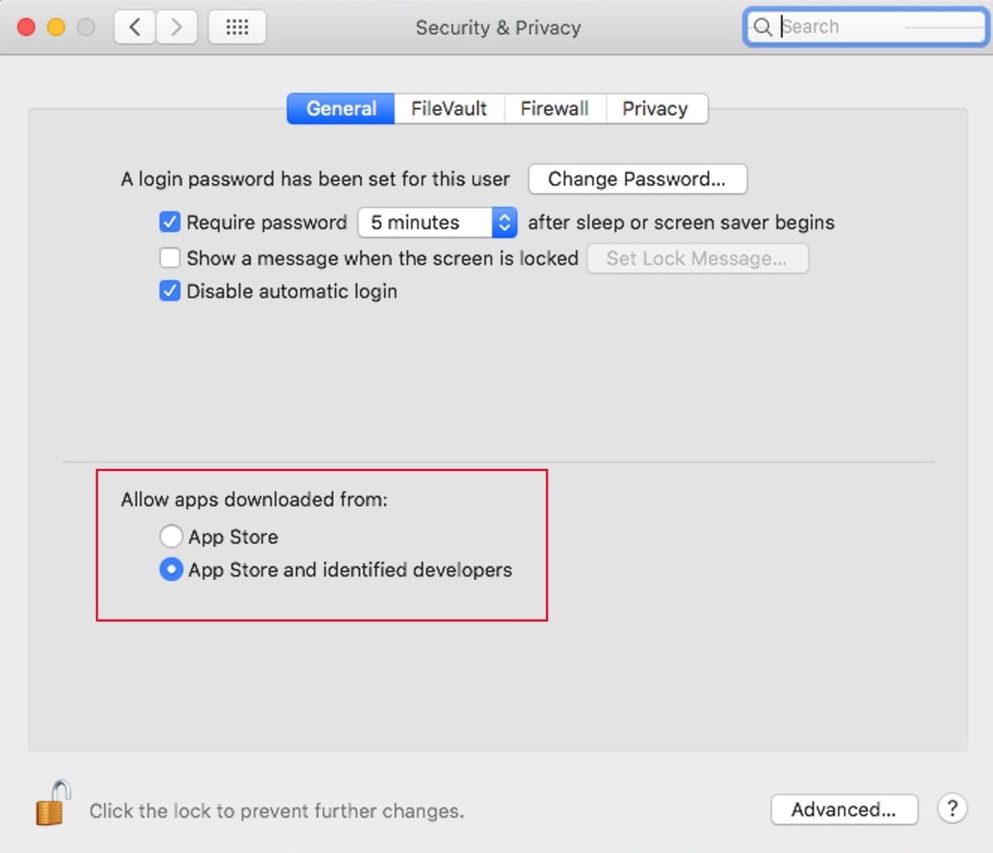Select the App Store radio option
This screenshot has height=853, width=993.
pyautogui.click(x=171, y=536)
